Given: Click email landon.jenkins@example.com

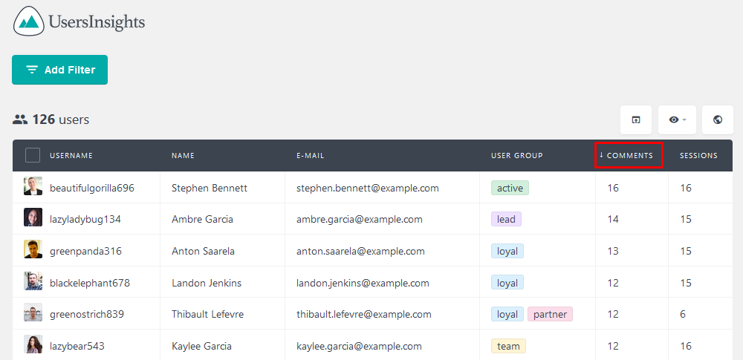Looking at the screenshot, I should (363, 283).
